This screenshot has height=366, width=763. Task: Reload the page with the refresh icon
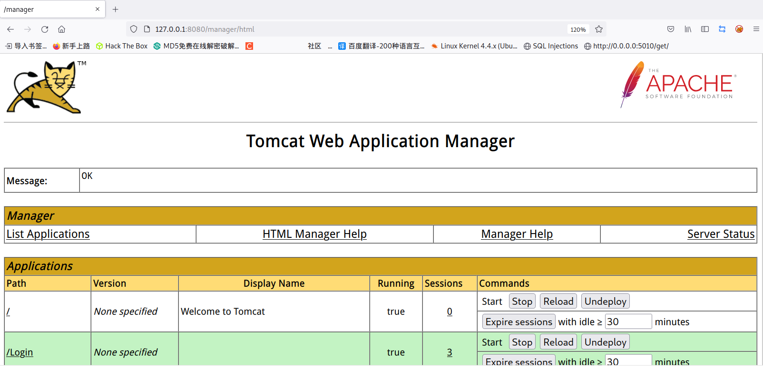click(x=45, y=29)
